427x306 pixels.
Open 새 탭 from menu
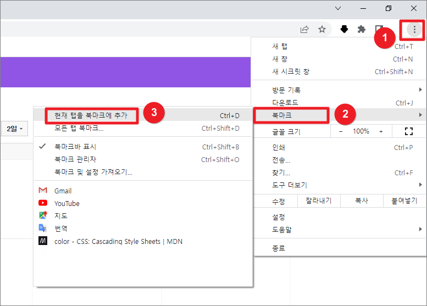[339, 46]
